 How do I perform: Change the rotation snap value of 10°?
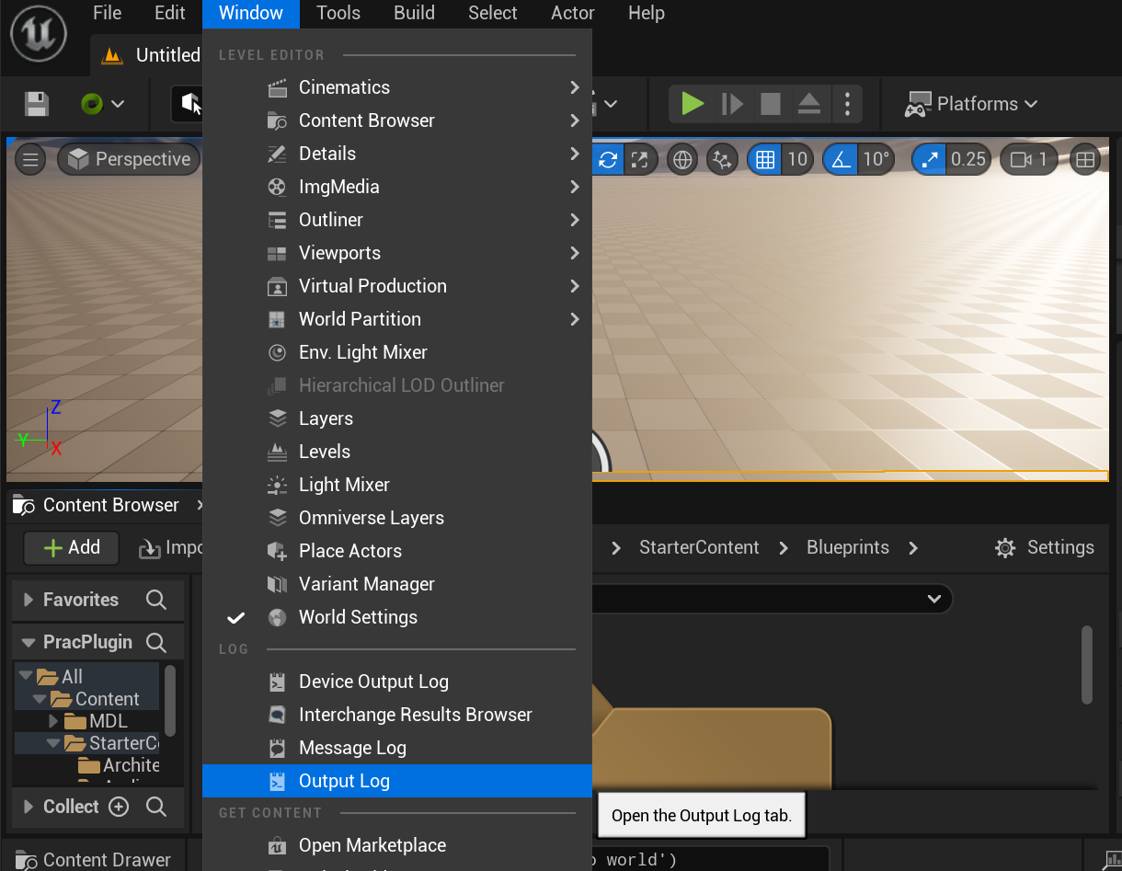(876, 160)
